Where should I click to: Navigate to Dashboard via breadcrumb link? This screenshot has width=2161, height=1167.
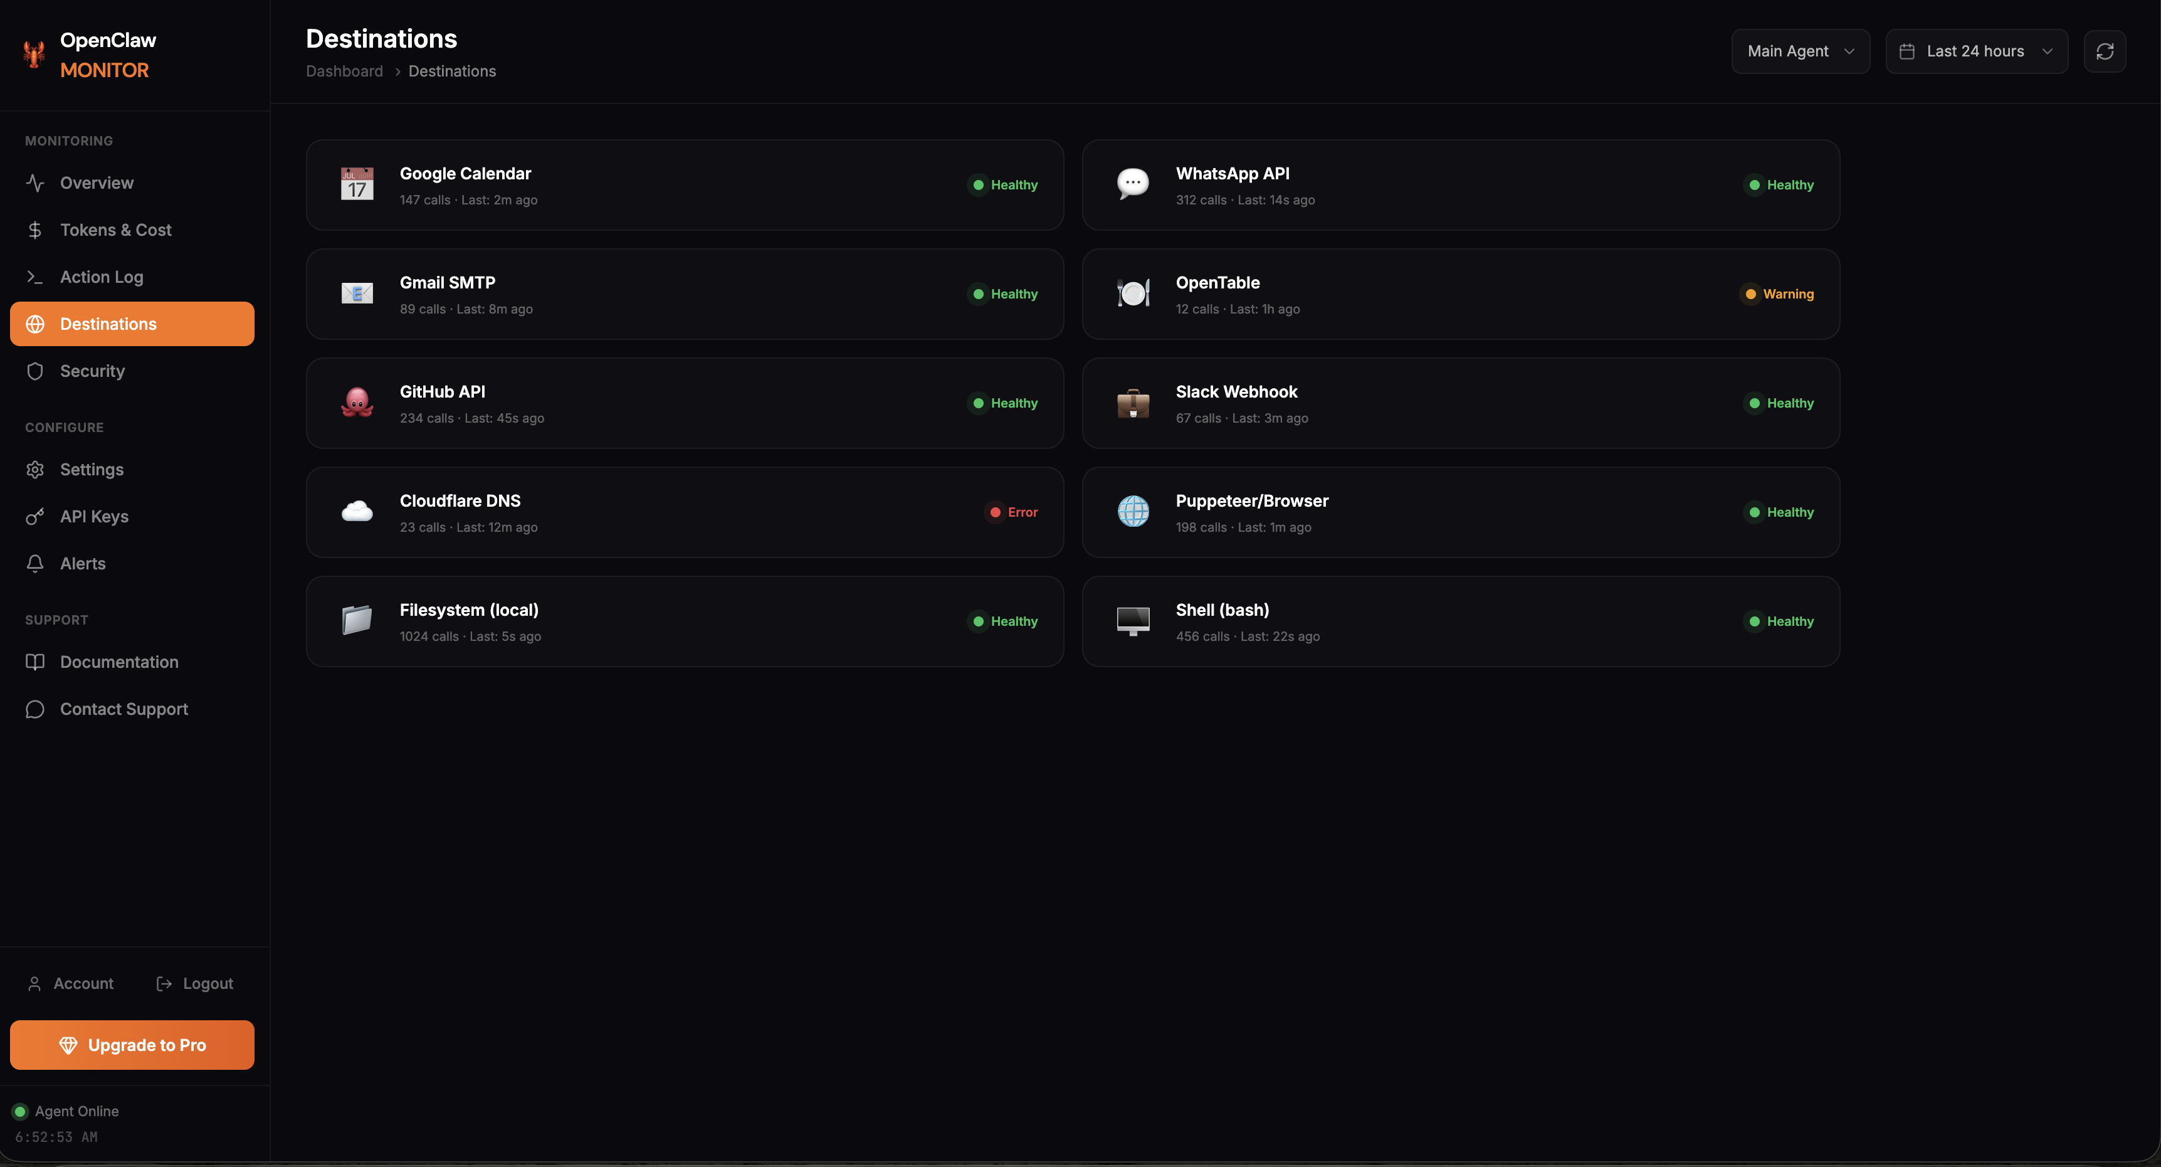(x=344, y=71)
